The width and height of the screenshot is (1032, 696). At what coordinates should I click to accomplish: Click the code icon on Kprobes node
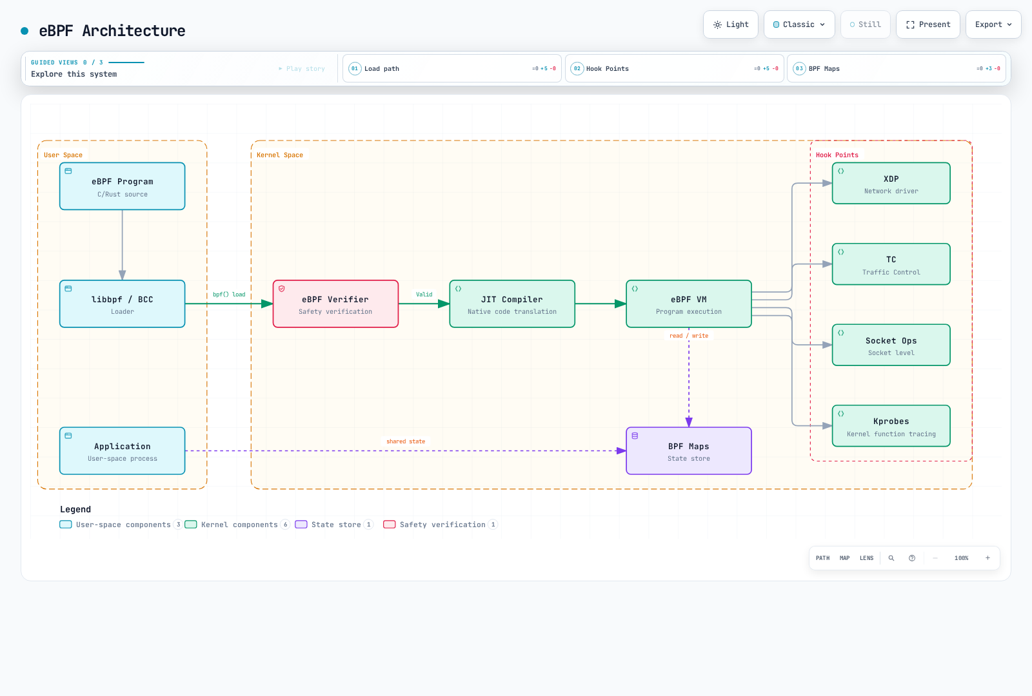pos(841,414)
